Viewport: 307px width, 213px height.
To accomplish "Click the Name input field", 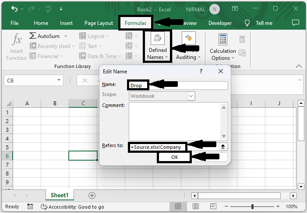I will tap(178, 86).
